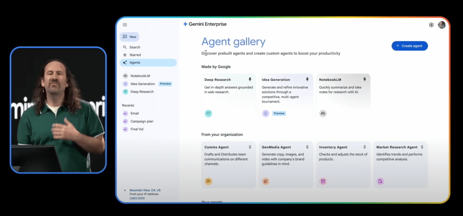Toggle pin on Idea Generation card
The height and width of the screenshot is (216, 463).
(307, 80)
